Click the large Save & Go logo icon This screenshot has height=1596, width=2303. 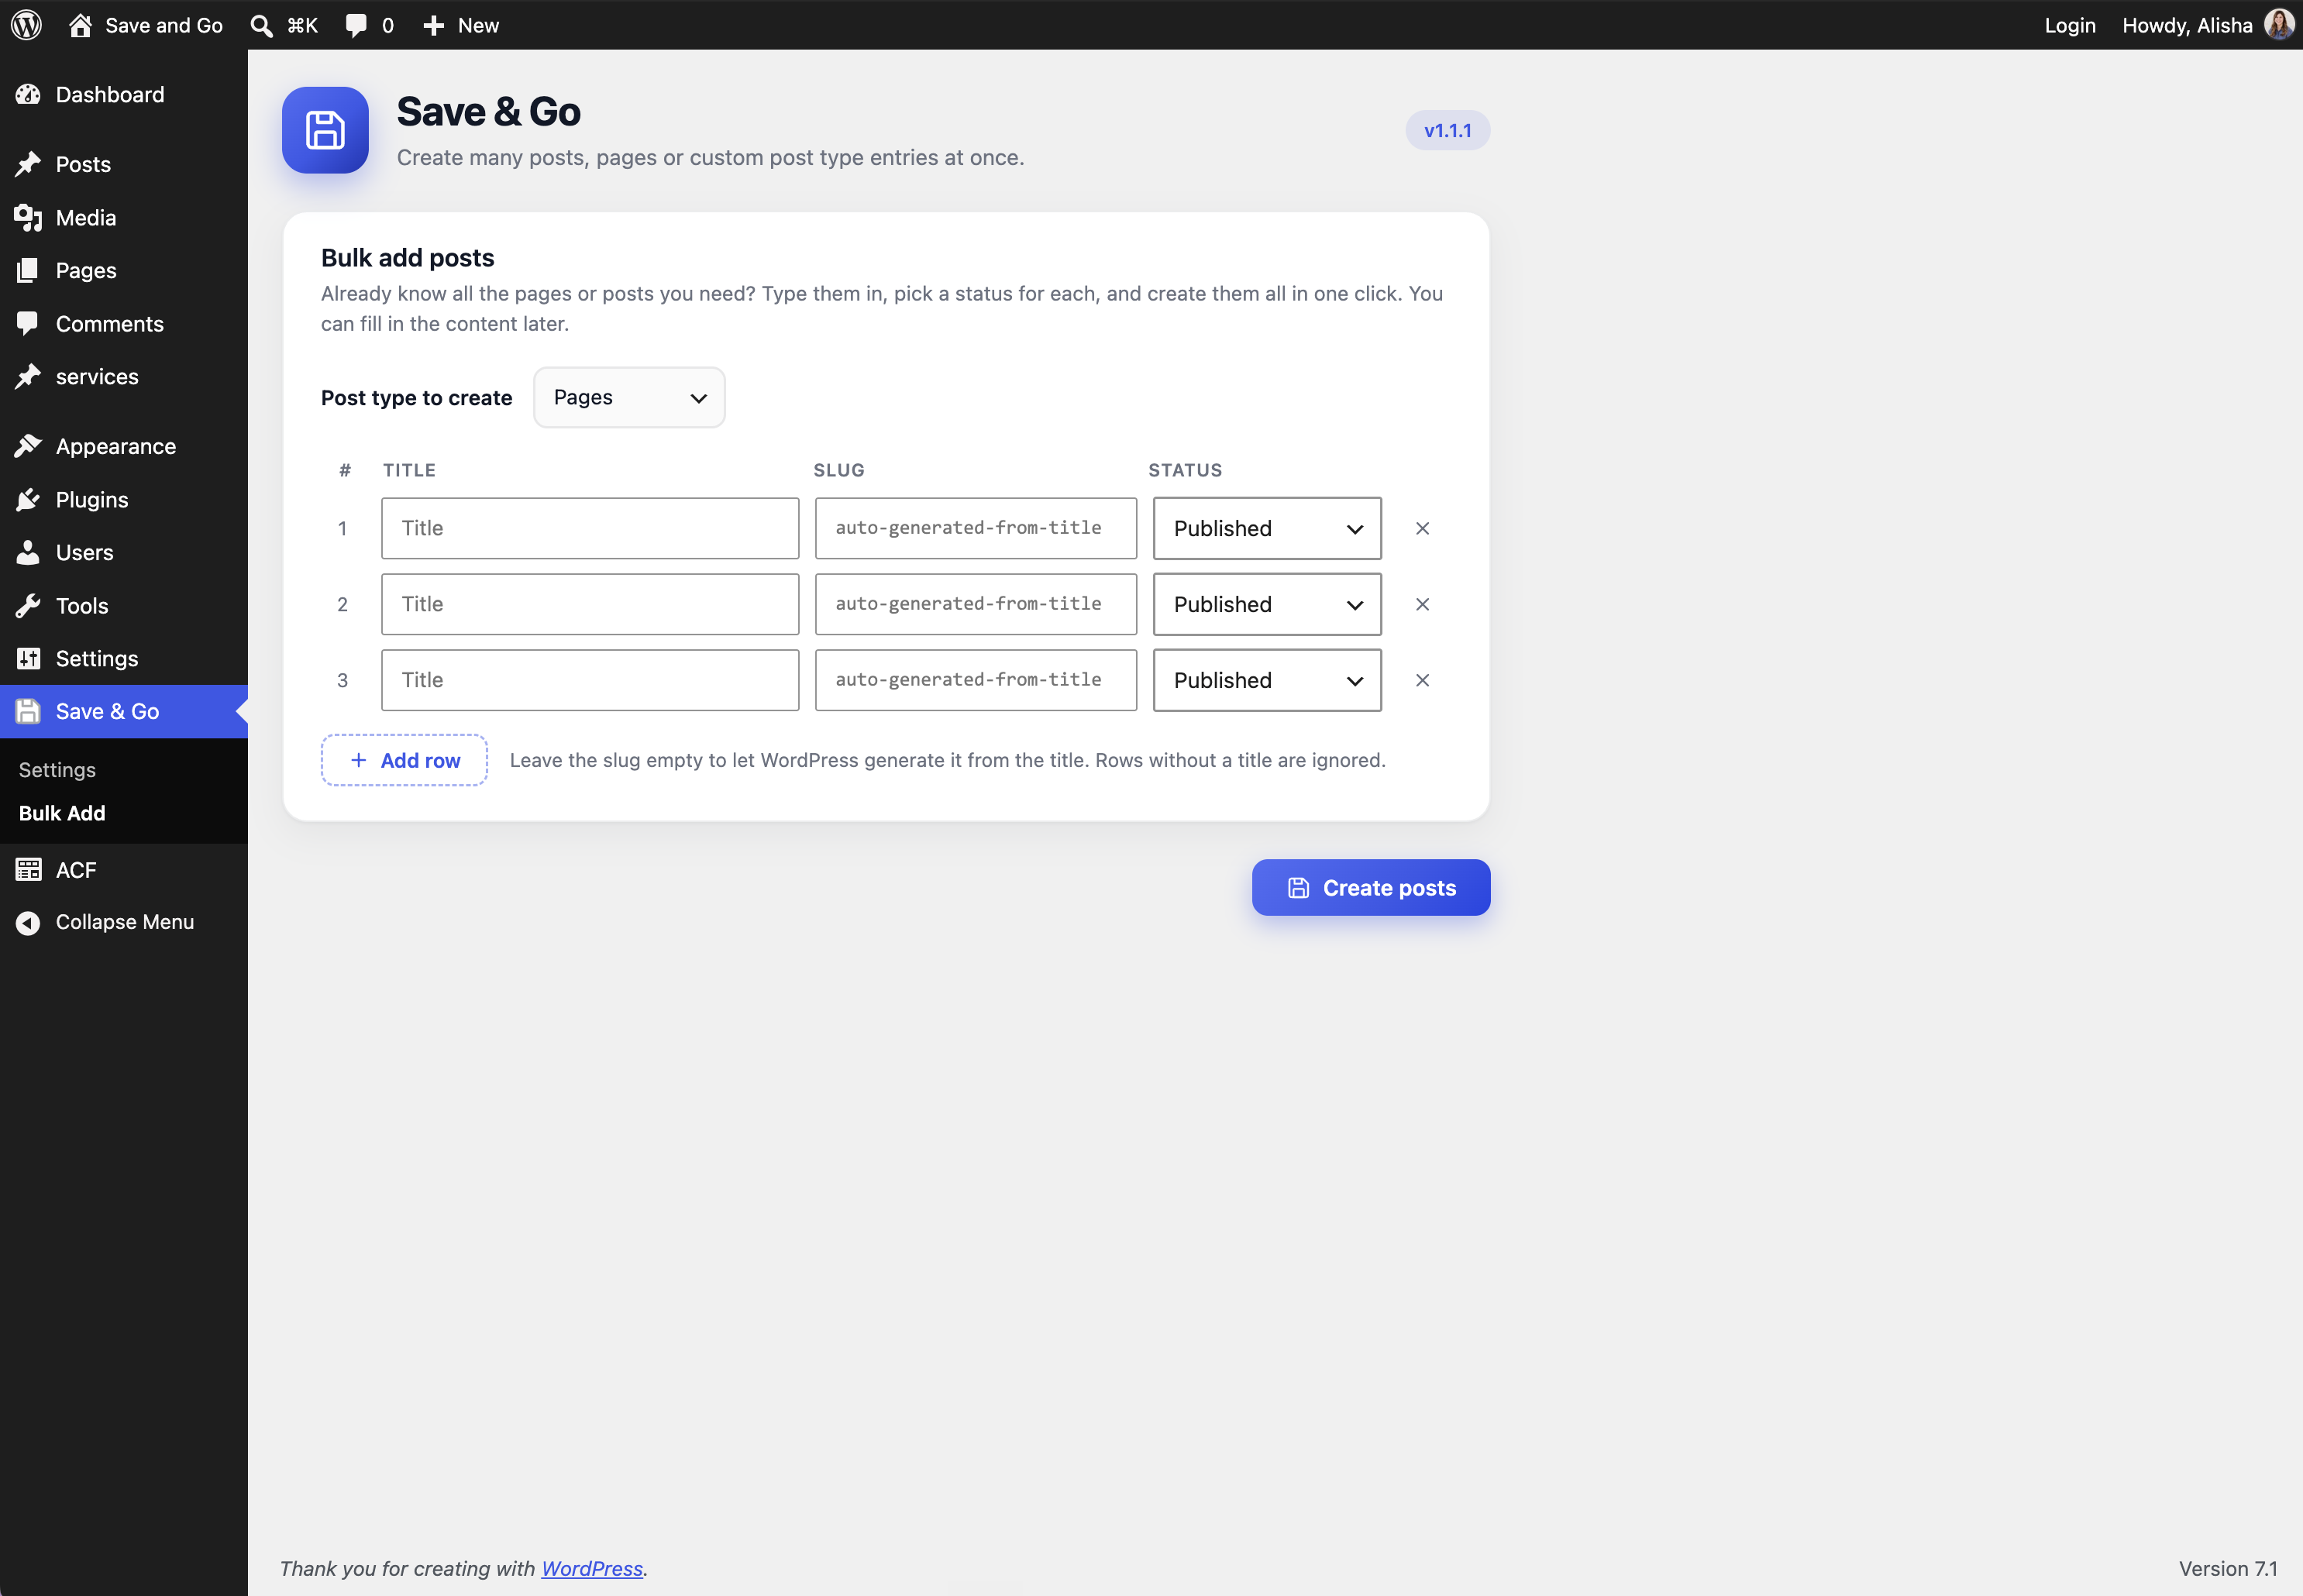tap(325, 130)
